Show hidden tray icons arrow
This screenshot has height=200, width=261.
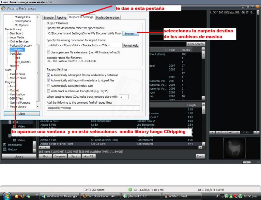[217, 196]
